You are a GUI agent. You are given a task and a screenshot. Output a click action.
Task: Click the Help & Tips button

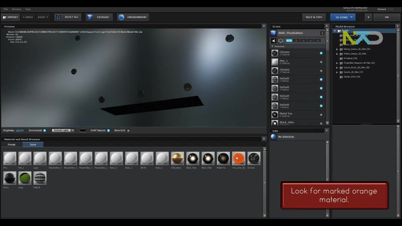314,17
